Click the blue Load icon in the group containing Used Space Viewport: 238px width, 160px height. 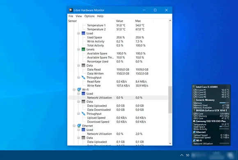point(83,33)
